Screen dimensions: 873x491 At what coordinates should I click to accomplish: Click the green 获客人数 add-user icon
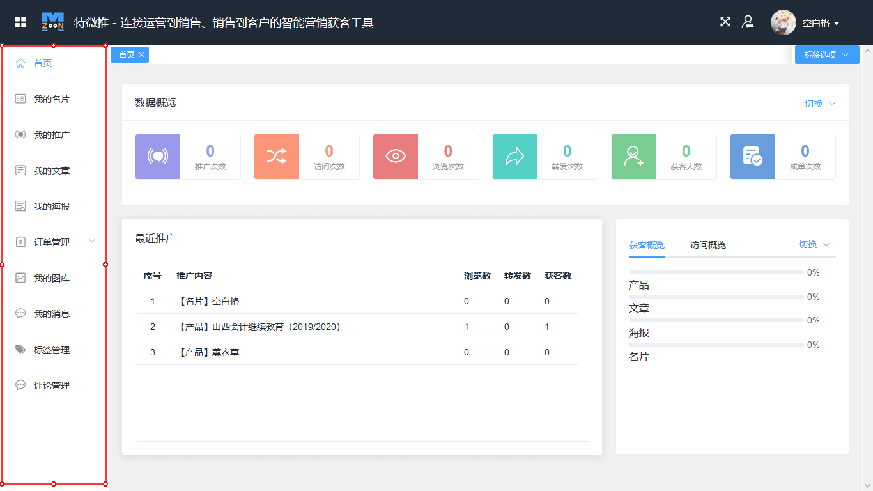click(634, 157)
